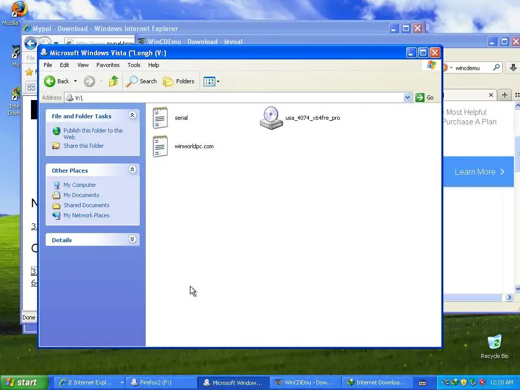
Task: Click the magnifier in wincdemu search box
Action: pyautogui.click(x=496, y=68)
